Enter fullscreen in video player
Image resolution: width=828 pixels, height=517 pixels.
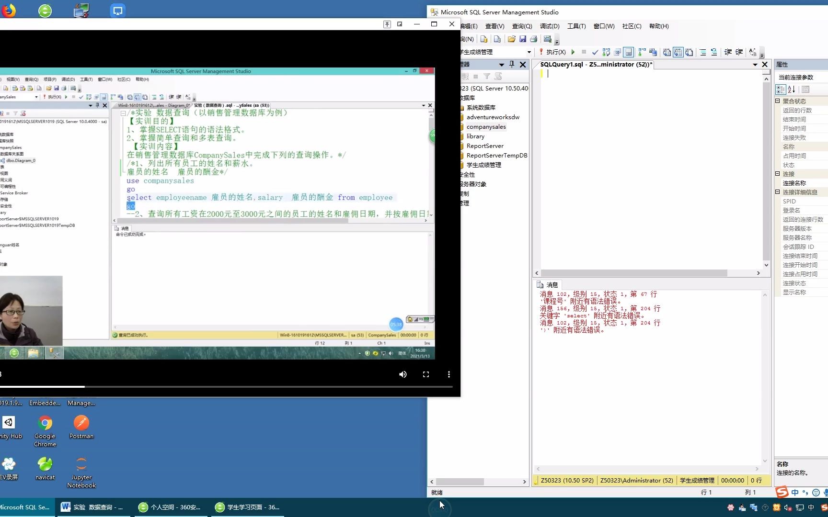click(x=426, y=374)
